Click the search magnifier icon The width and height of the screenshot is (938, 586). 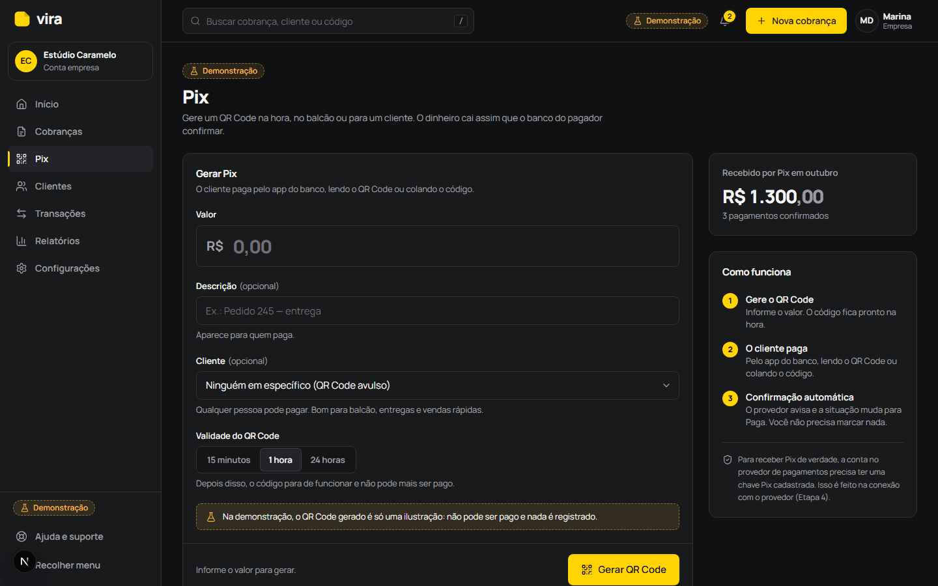(x=195, y=21)
